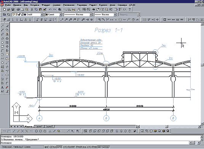Switch to the Layout2 tab
204x149 pixels.
tap(49, 127)
